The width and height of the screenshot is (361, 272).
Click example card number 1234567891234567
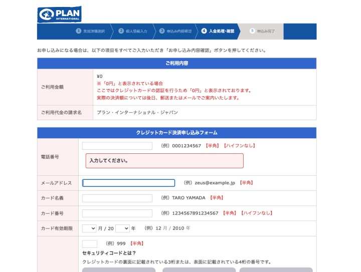click(x=195, y=213)
